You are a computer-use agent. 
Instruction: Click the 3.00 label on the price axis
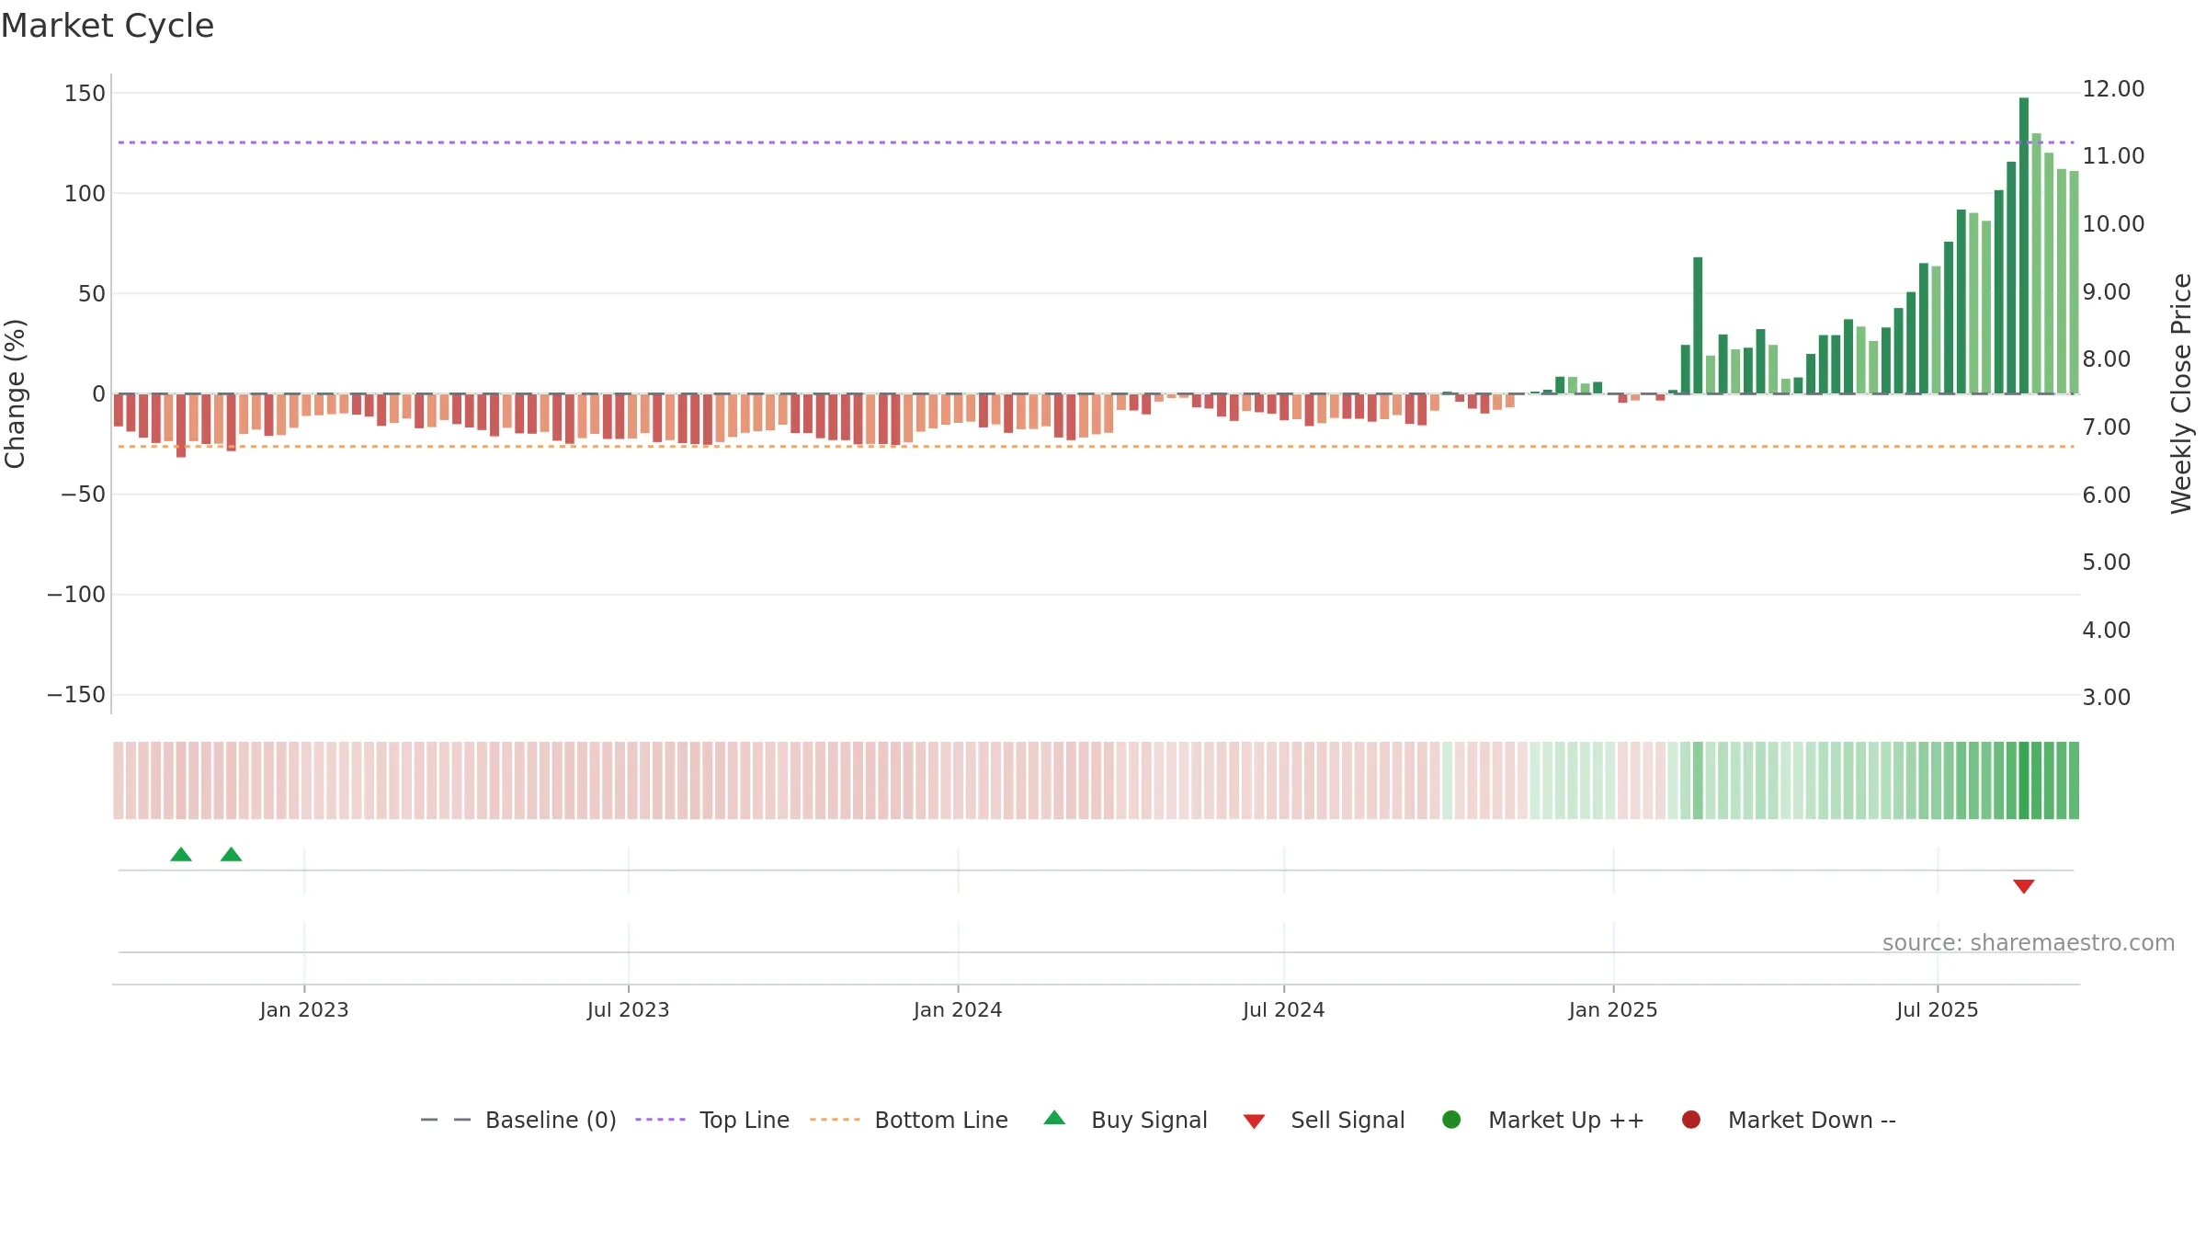2106,698
